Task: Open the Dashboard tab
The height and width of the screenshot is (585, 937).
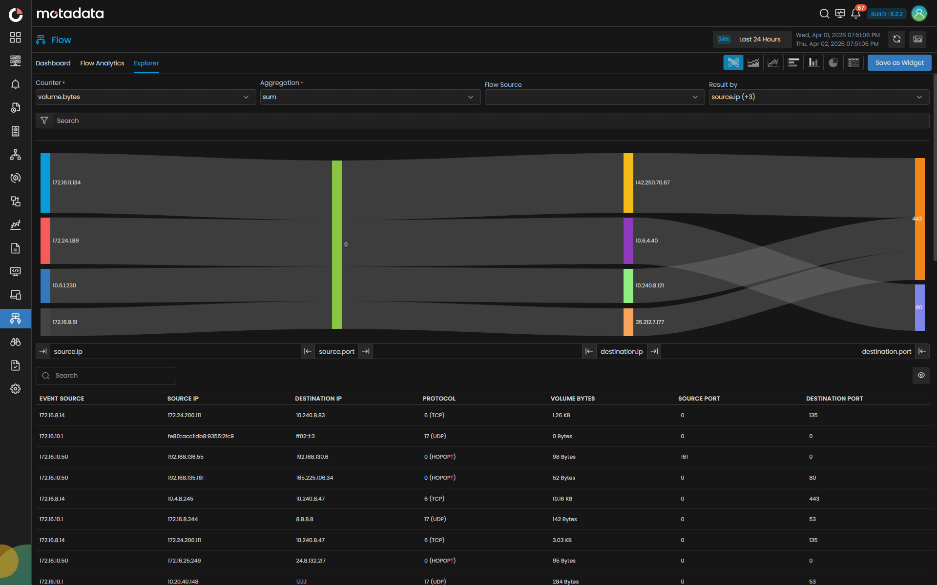Action: point(53,63)
